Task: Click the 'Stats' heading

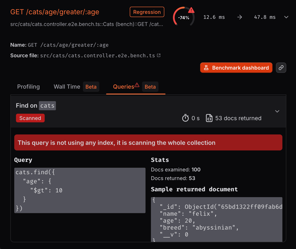Action: 160,160
